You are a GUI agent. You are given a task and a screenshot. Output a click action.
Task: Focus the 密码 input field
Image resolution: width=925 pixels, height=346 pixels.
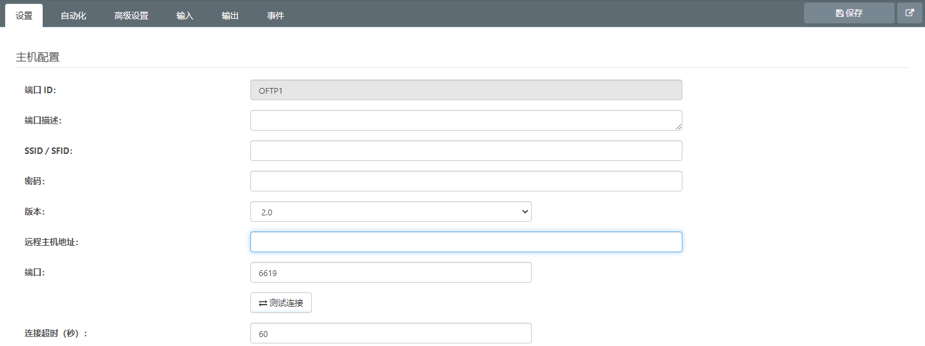coord(466,181)
